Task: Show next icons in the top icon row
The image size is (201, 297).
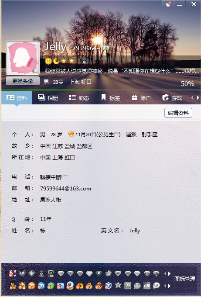Action: point(170,273)
